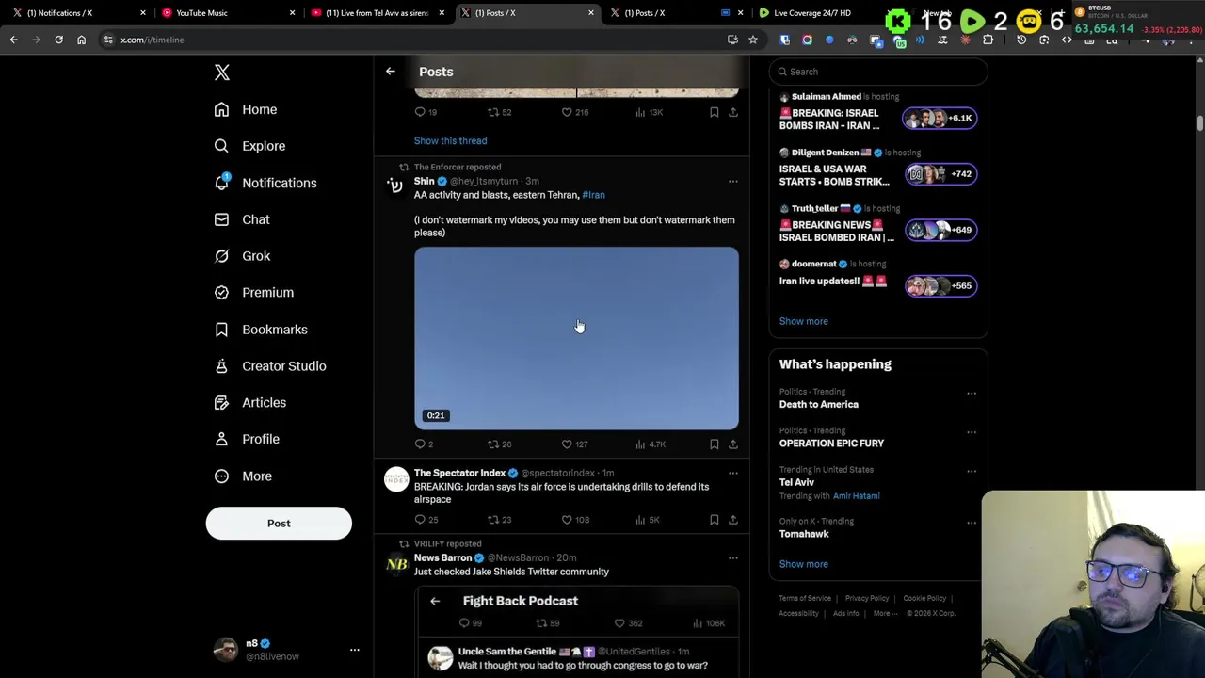1205x678 pixels.
Task: Reply to The Spectator Index post
Action: (426, 520)
